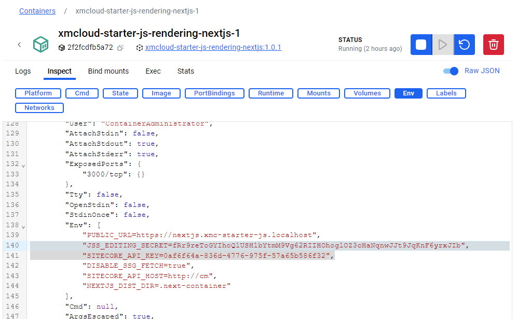Click the container ID 2f2fcdfb5a72 text
The height and width of the screenshot is (319, 517).
(x=90, y=47)
